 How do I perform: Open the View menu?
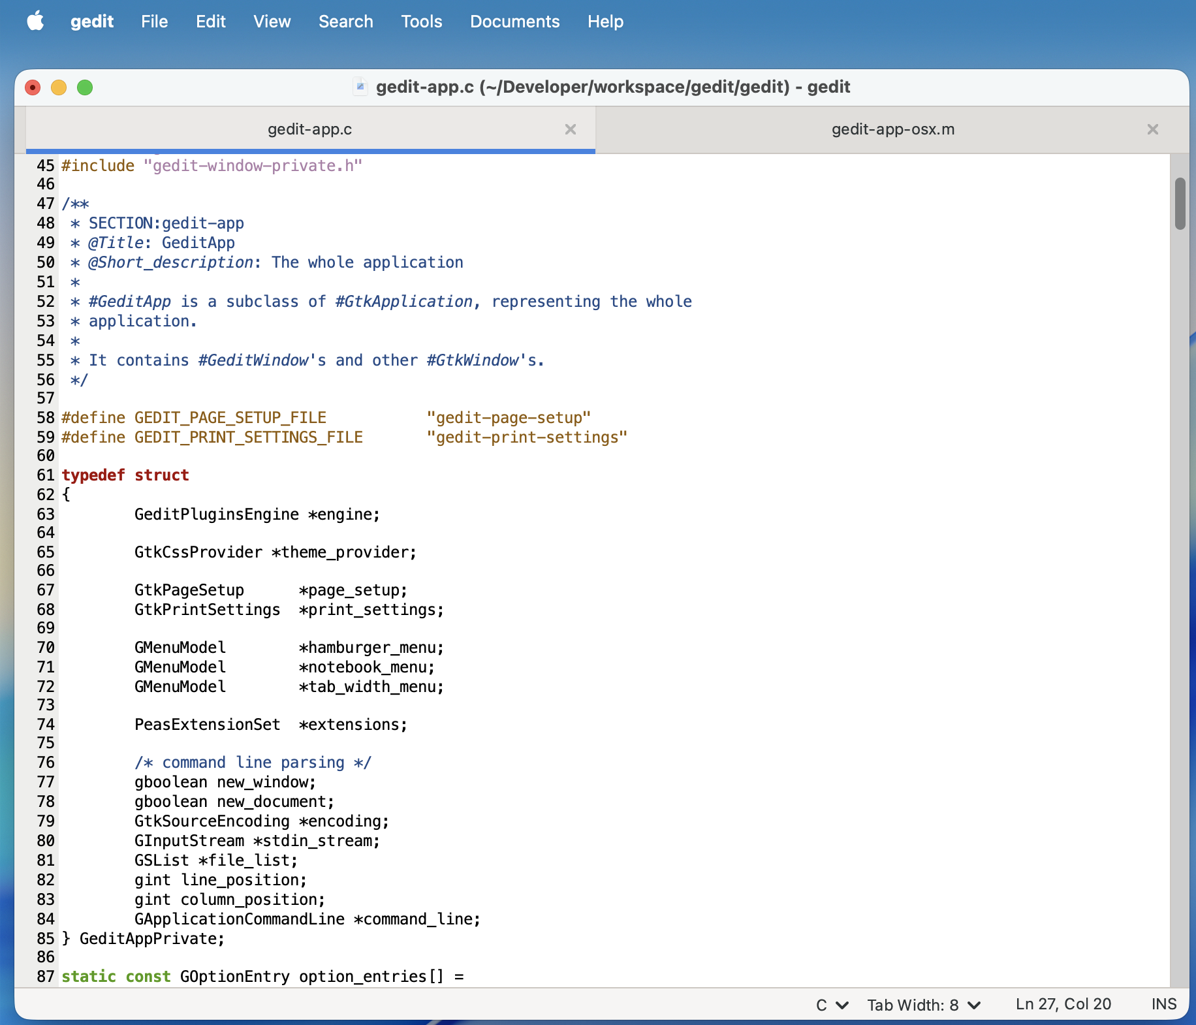pos(272,22)
